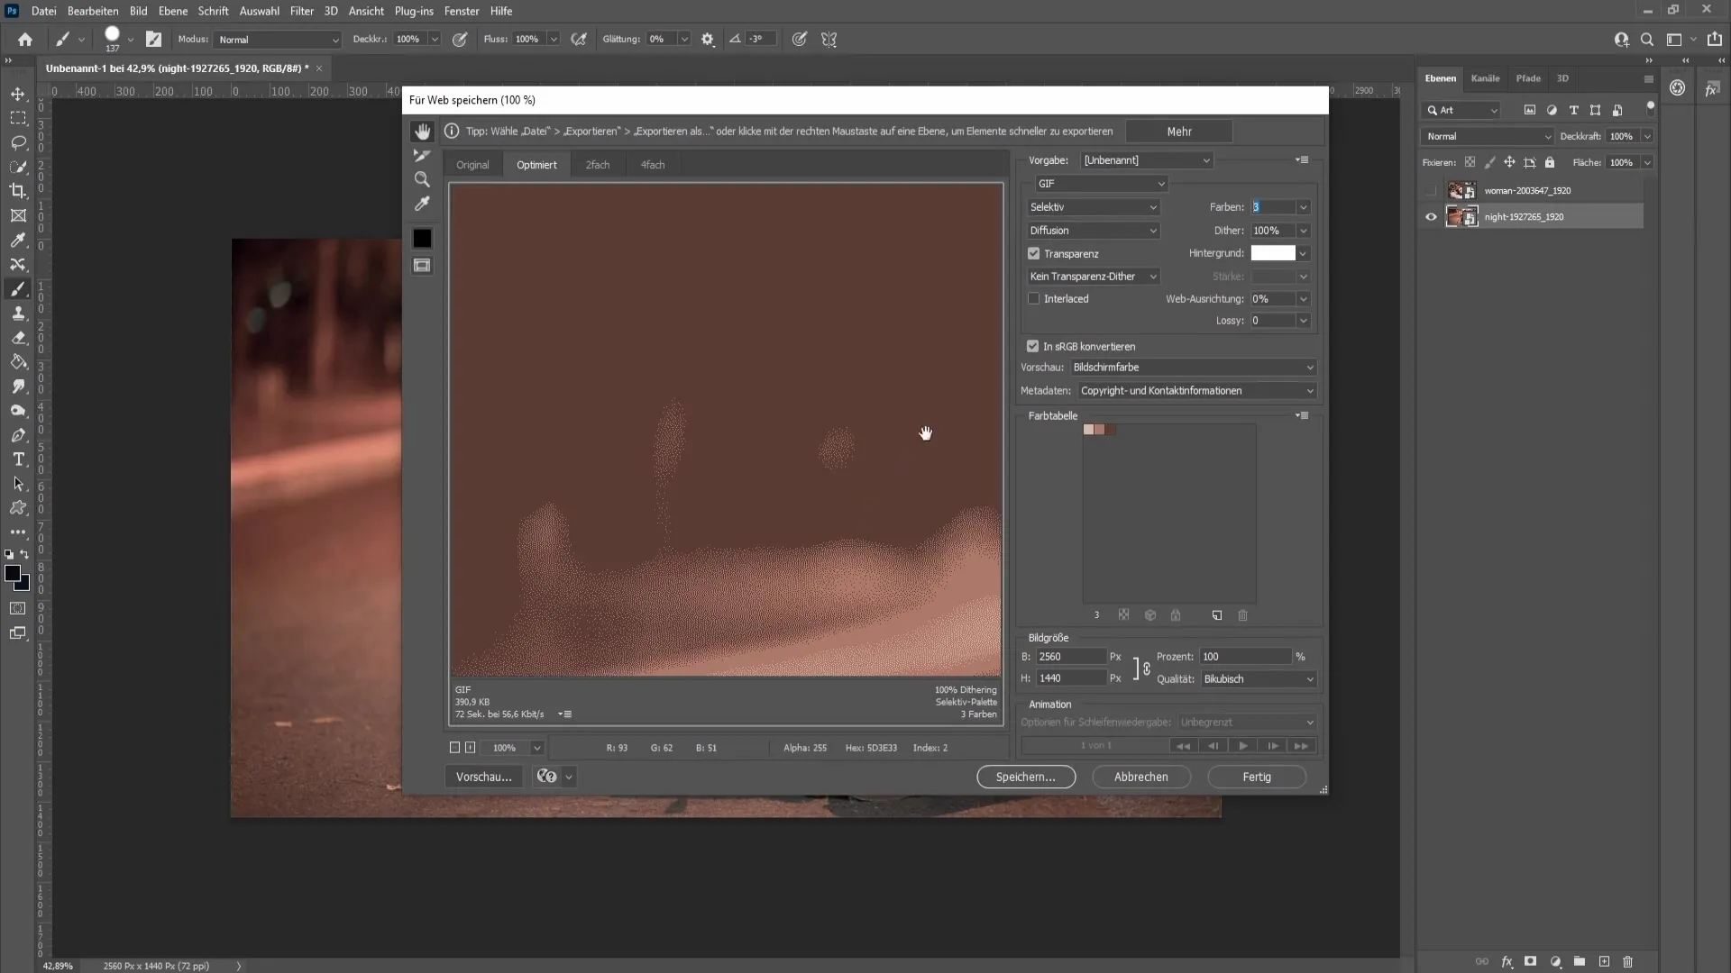The width and height of the screenshot is (1731, 973).
Task: Select the Path Selection tool
Action: pos(18,484)
